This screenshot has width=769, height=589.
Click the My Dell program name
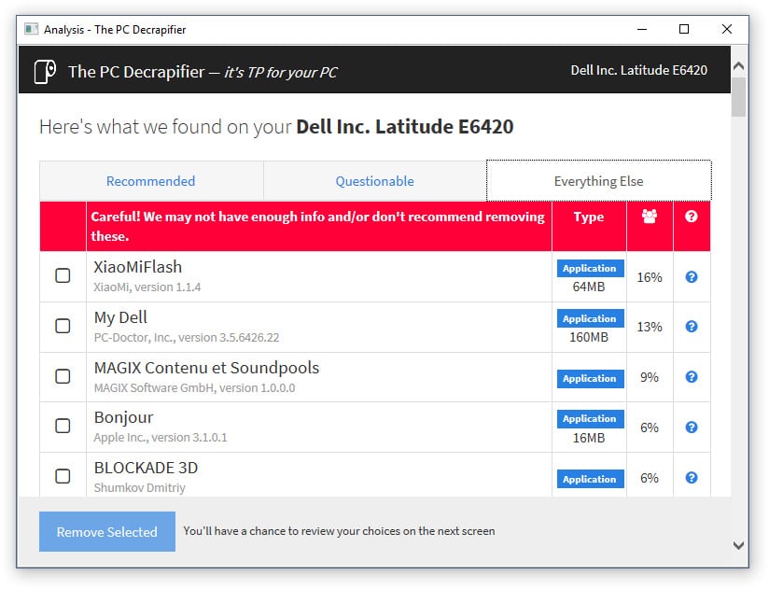[120, 317]
